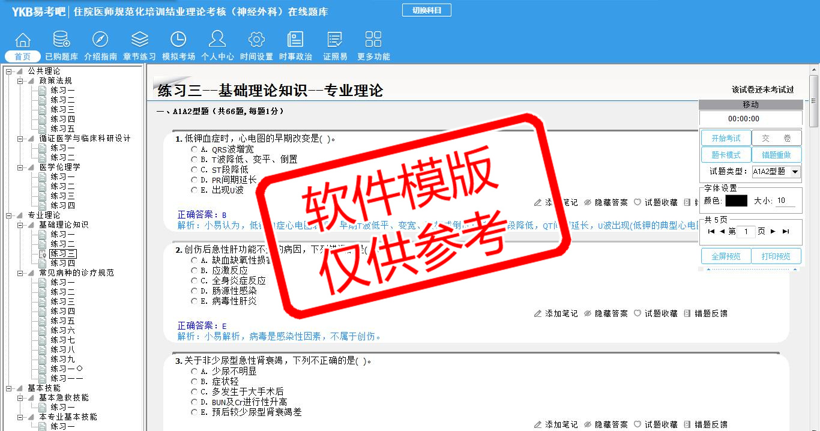Select 练习四 under 基础理论知识

(62, 264)
